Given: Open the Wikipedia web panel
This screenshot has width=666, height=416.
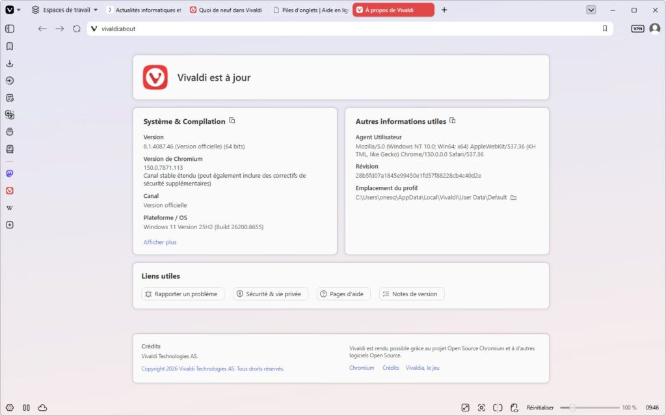Looking at the screenshot, I should coord(10,208).
